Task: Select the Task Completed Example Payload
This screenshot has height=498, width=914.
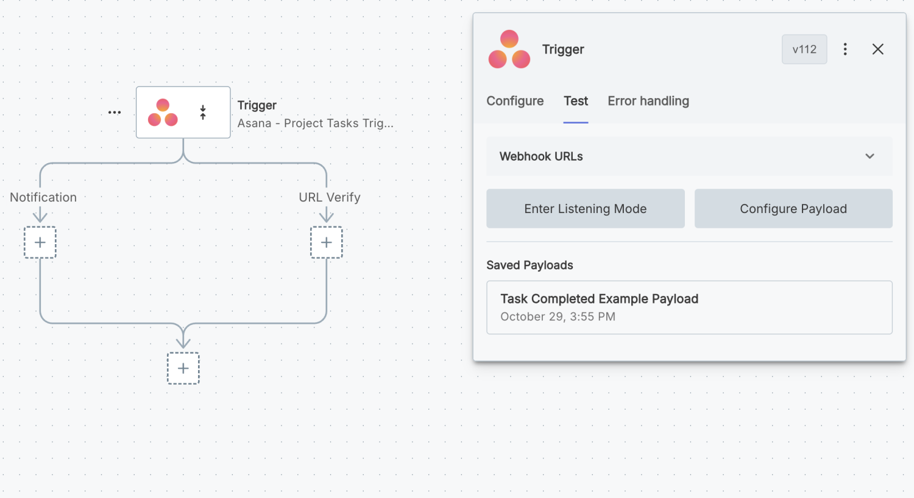Action: point(689,307)
